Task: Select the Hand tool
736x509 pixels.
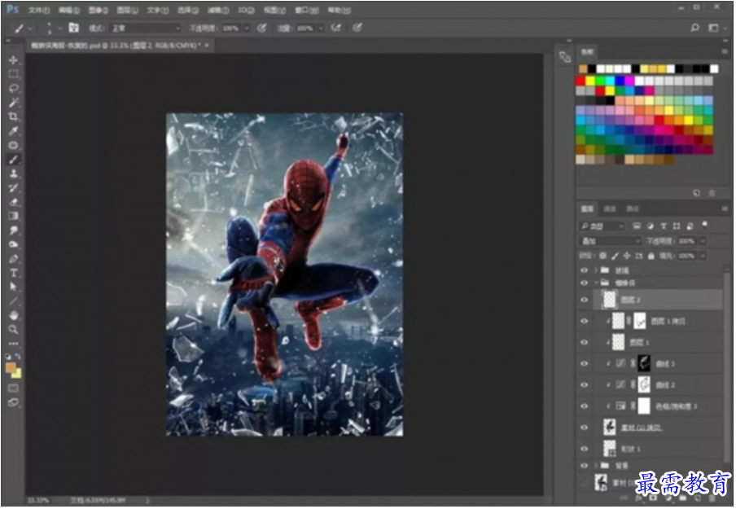Action: (13, 315)
